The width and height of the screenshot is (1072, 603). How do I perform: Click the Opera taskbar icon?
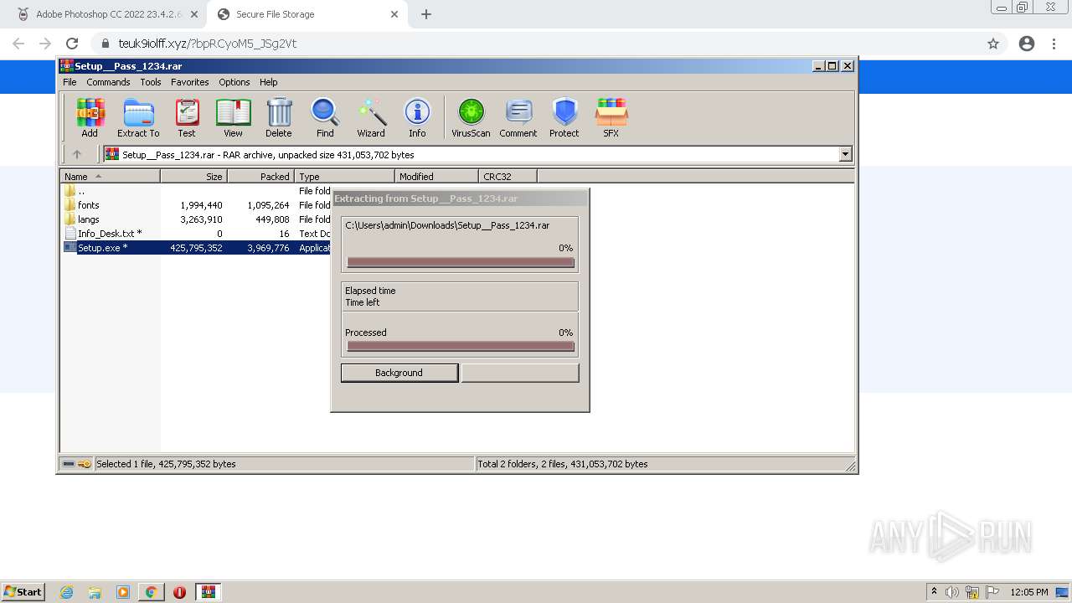[179, 592]
